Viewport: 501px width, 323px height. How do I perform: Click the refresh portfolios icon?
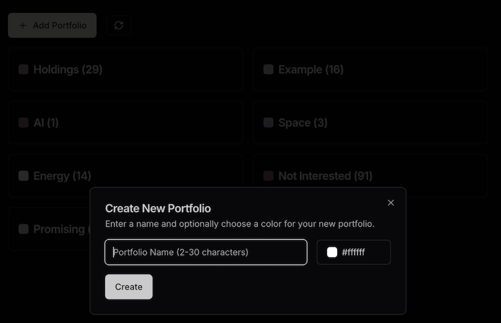click(119, 25)
